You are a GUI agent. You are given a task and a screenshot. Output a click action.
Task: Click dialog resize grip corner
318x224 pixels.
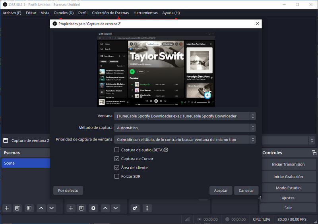260,197
